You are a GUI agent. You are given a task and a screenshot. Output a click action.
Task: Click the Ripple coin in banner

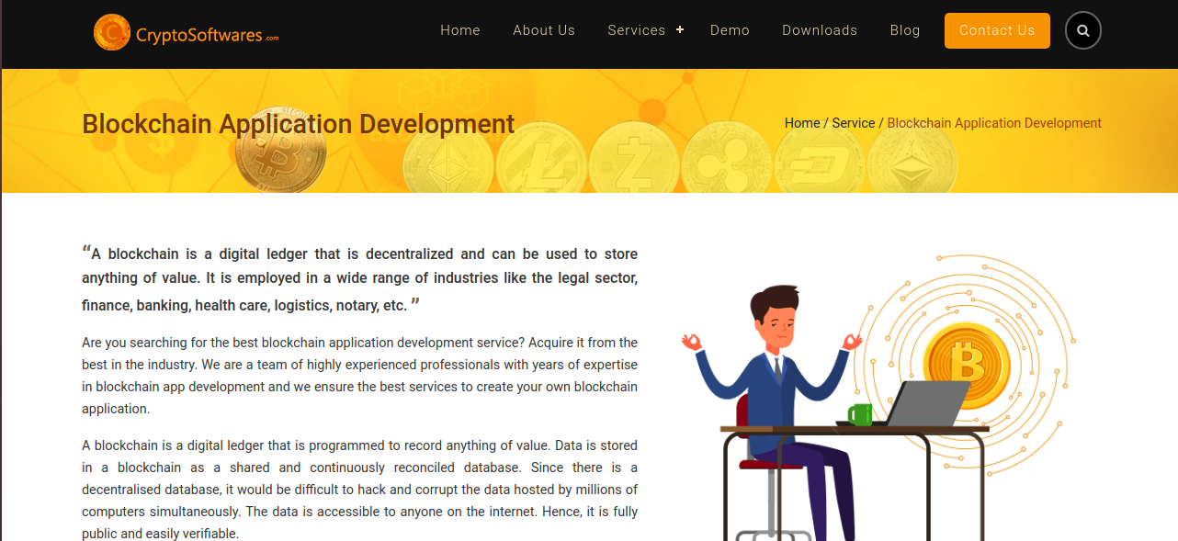click(727, 159)
